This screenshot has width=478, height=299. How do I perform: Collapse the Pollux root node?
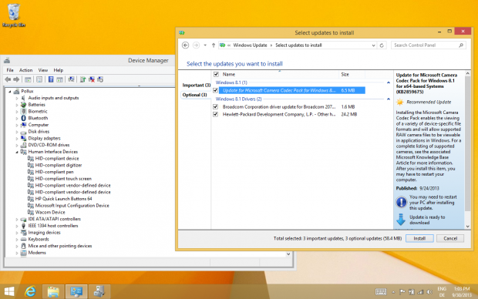[x=10, y=92]
